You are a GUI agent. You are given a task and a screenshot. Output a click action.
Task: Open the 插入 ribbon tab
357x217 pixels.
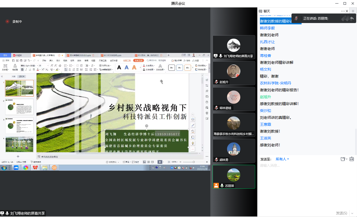(51, 61)
